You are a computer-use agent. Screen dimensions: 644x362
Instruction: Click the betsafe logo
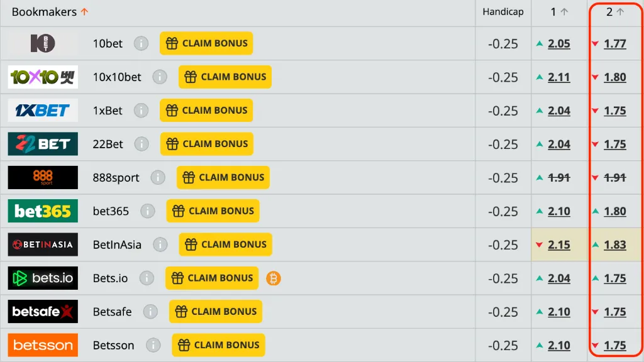pyautogui.click(x=43, y=312)
